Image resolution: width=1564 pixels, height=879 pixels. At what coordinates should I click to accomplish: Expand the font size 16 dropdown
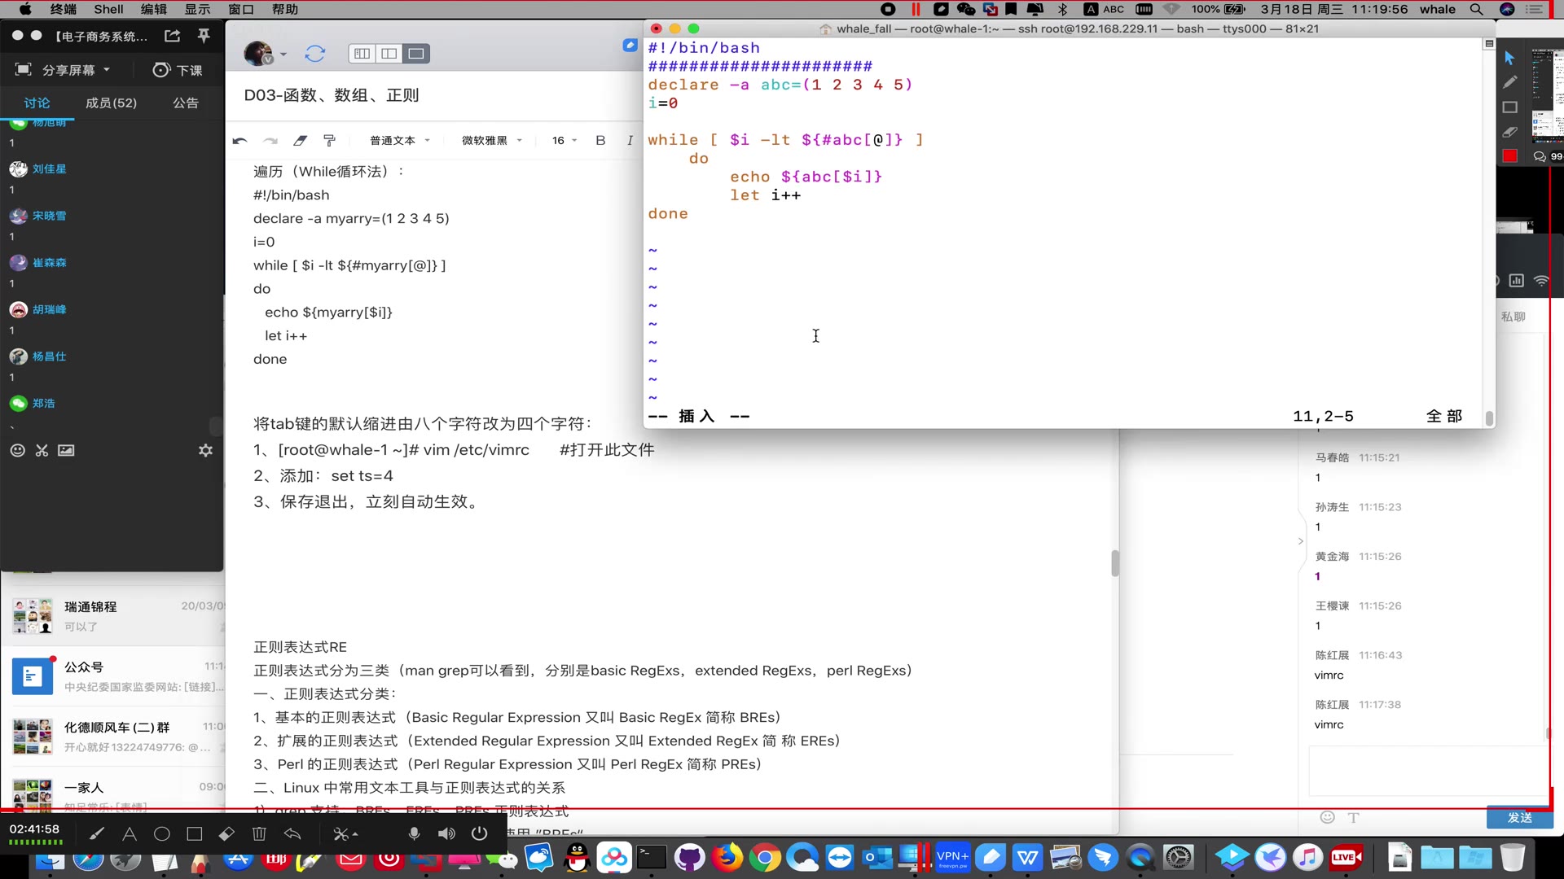click(x=564, y=141)
